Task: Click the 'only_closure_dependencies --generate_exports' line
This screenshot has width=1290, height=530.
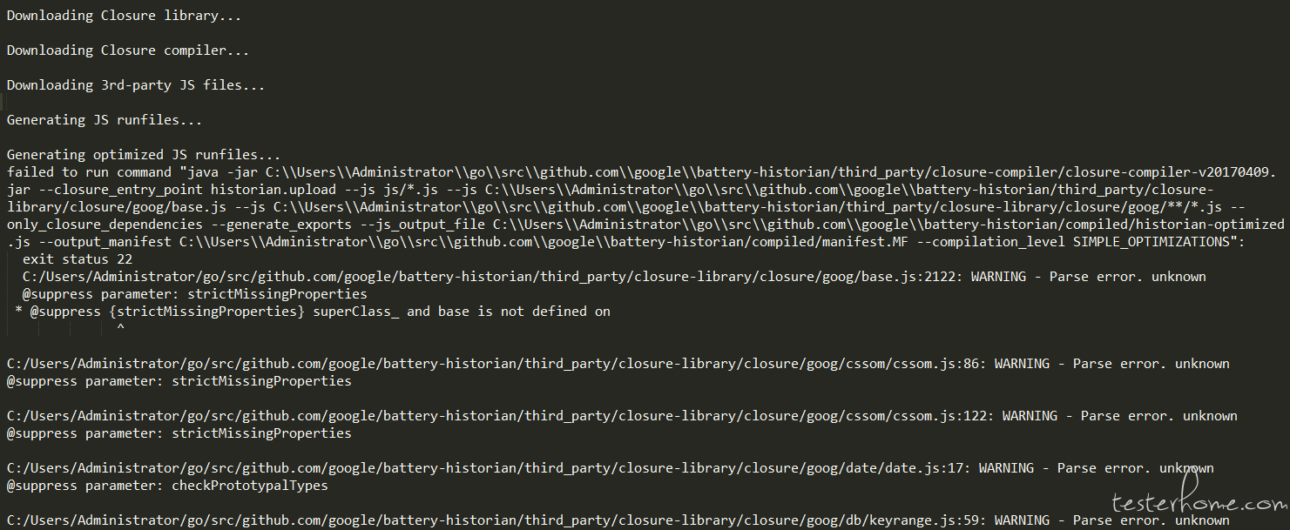Action: tap(645, 225)
